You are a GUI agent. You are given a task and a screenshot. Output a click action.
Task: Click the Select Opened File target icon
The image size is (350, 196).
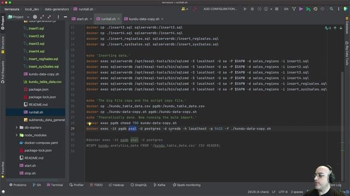[35, 17]
